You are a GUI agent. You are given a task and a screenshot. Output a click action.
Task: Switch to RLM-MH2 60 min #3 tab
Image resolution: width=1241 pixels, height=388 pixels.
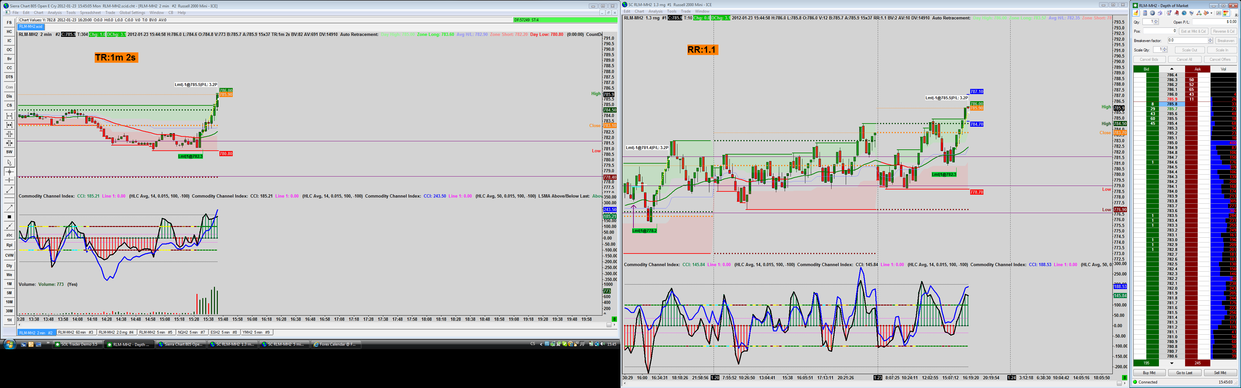tap(76, 332)
